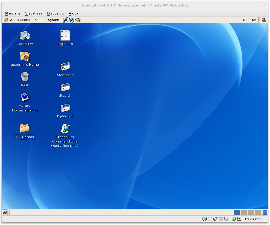The width and height of the screenshot is (270, 225).
Task: Select the MADlib Documentation icon
Action: tap(25, 97)
